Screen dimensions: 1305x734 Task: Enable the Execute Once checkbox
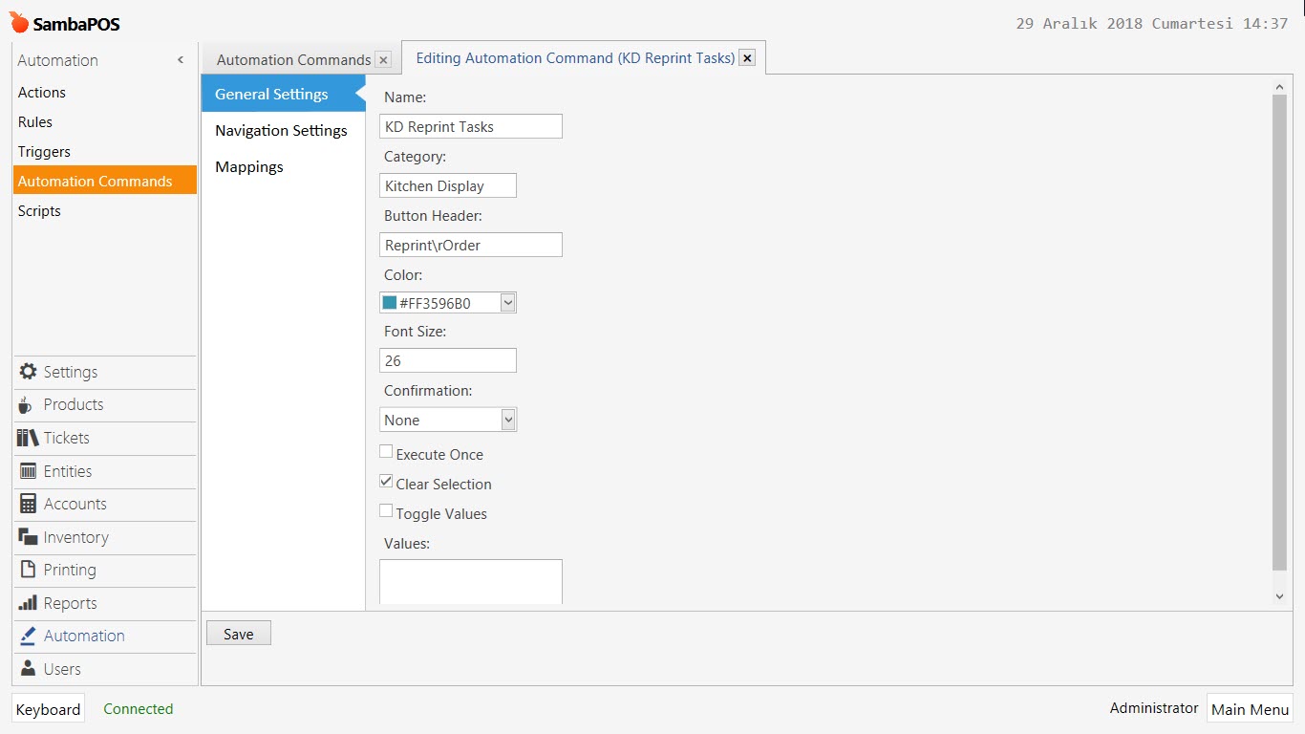pos(386,452)
